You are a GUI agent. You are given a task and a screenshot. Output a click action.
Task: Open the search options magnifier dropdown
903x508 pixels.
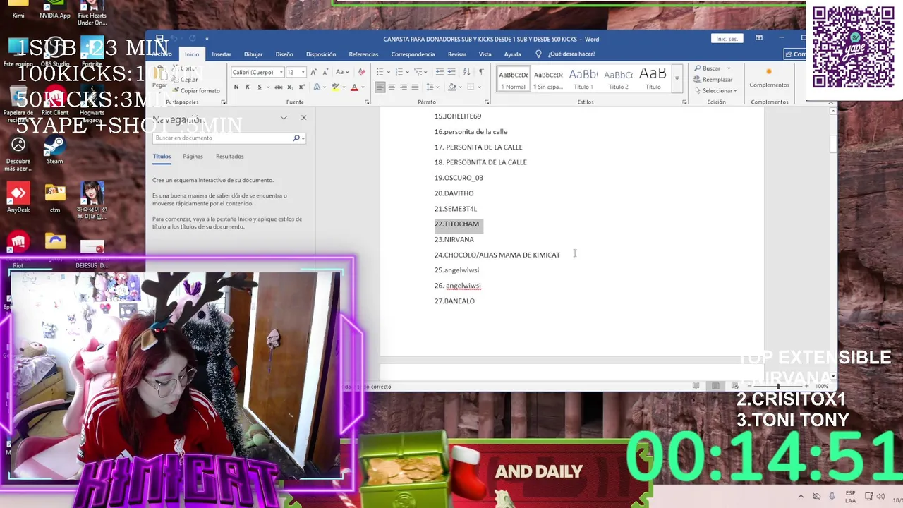(x=298, y=138)
